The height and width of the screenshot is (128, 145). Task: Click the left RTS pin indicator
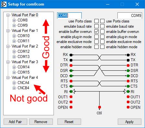[71, 81]
